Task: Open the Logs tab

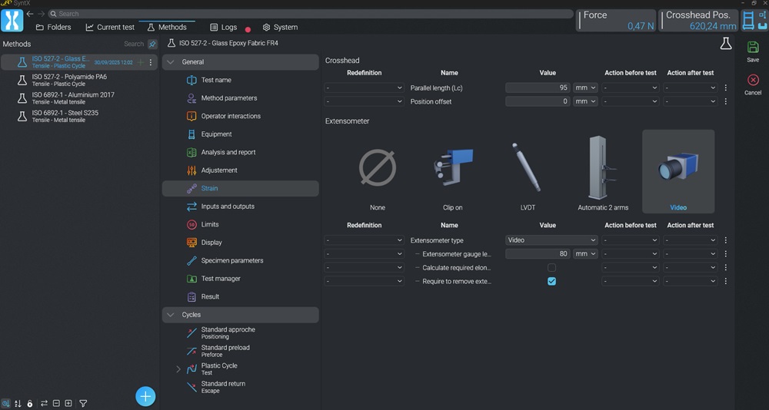Action: click(223, 27)
